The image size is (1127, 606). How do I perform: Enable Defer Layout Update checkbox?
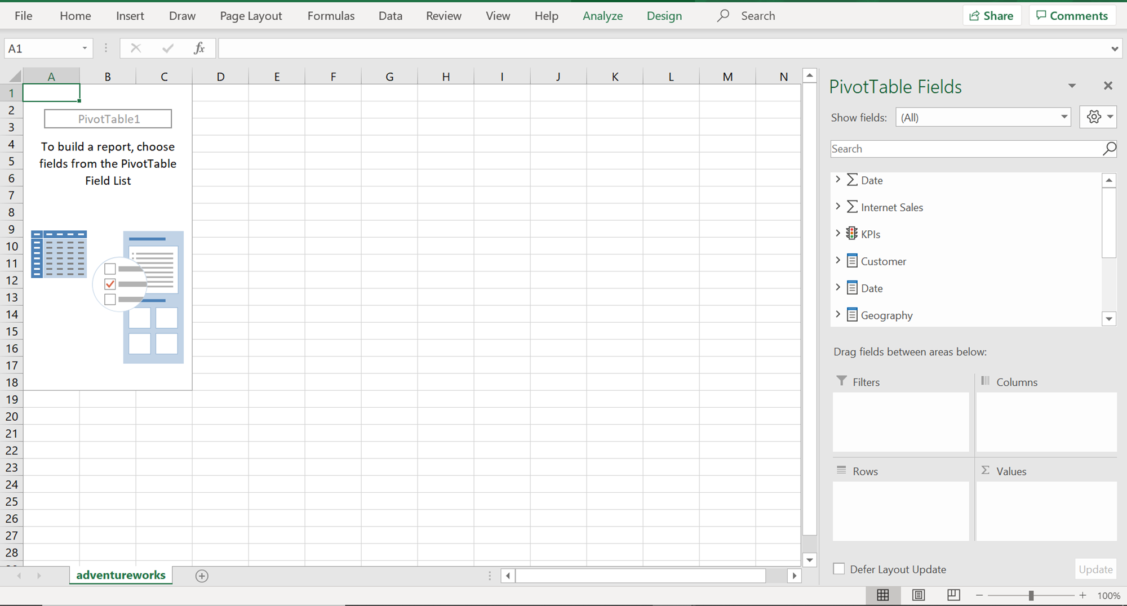coord(839,569)
